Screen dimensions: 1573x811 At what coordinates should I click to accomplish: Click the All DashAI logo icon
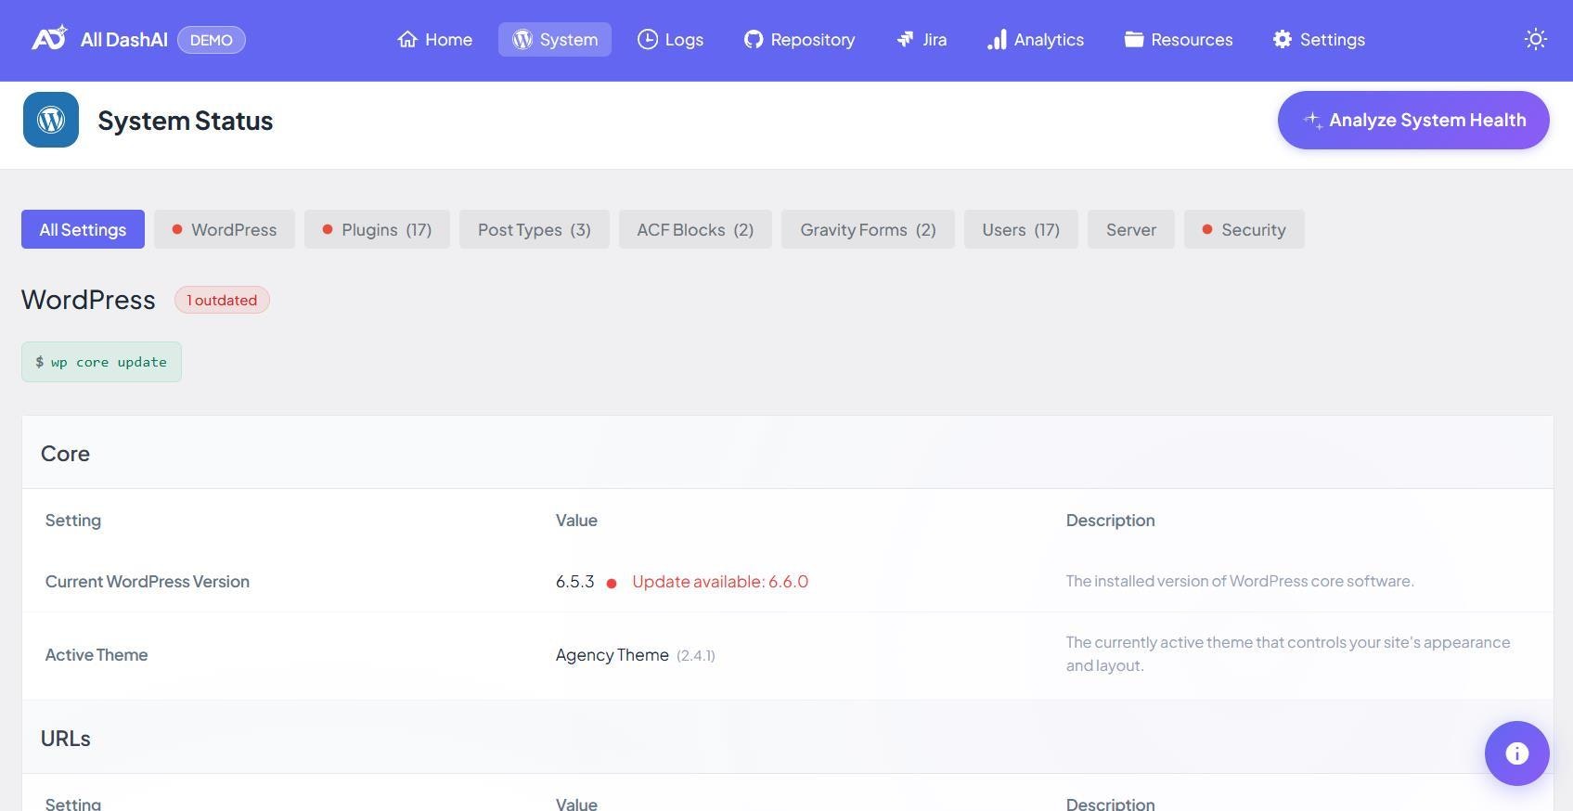[50, 39]
